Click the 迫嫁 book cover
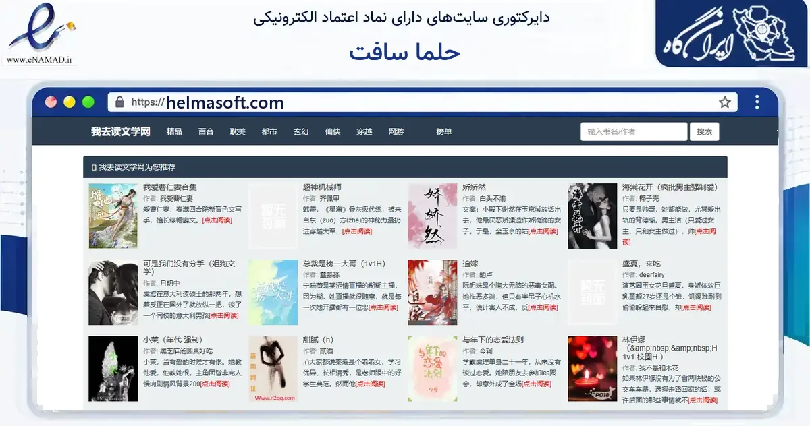 pos(433,293)
